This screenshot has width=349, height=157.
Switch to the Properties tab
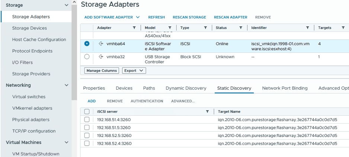[94, 88]
